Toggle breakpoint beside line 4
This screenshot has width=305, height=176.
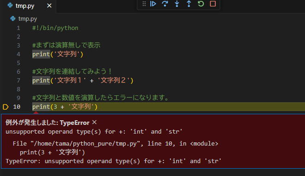(6, 54)
